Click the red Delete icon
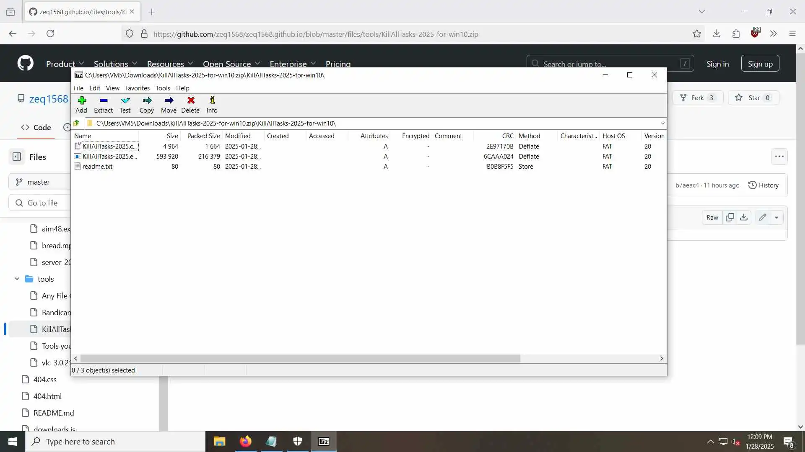Screen dimensions: 805x452 pos(190,101)
